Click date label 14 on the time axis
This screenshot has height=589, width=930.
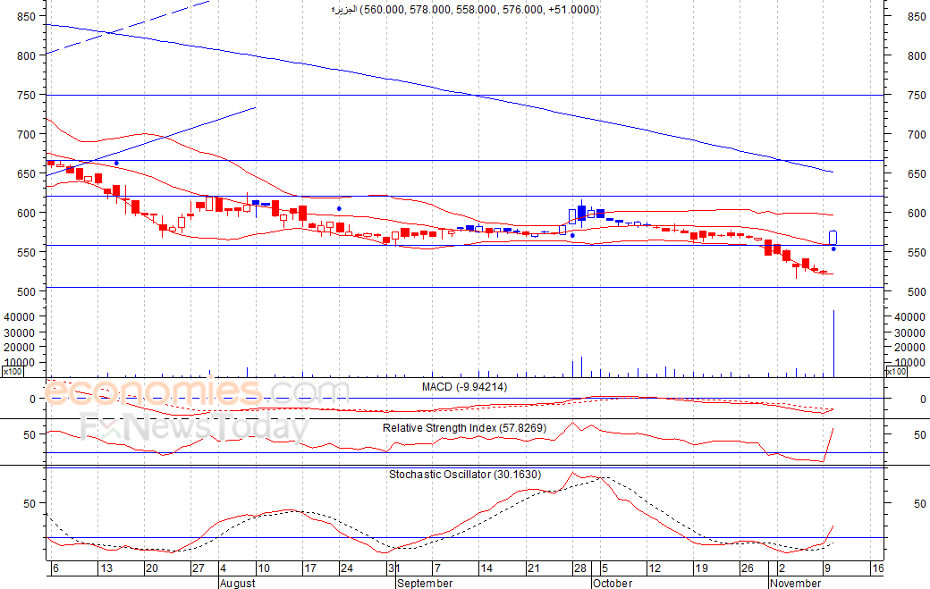click(x=486, y=568)
